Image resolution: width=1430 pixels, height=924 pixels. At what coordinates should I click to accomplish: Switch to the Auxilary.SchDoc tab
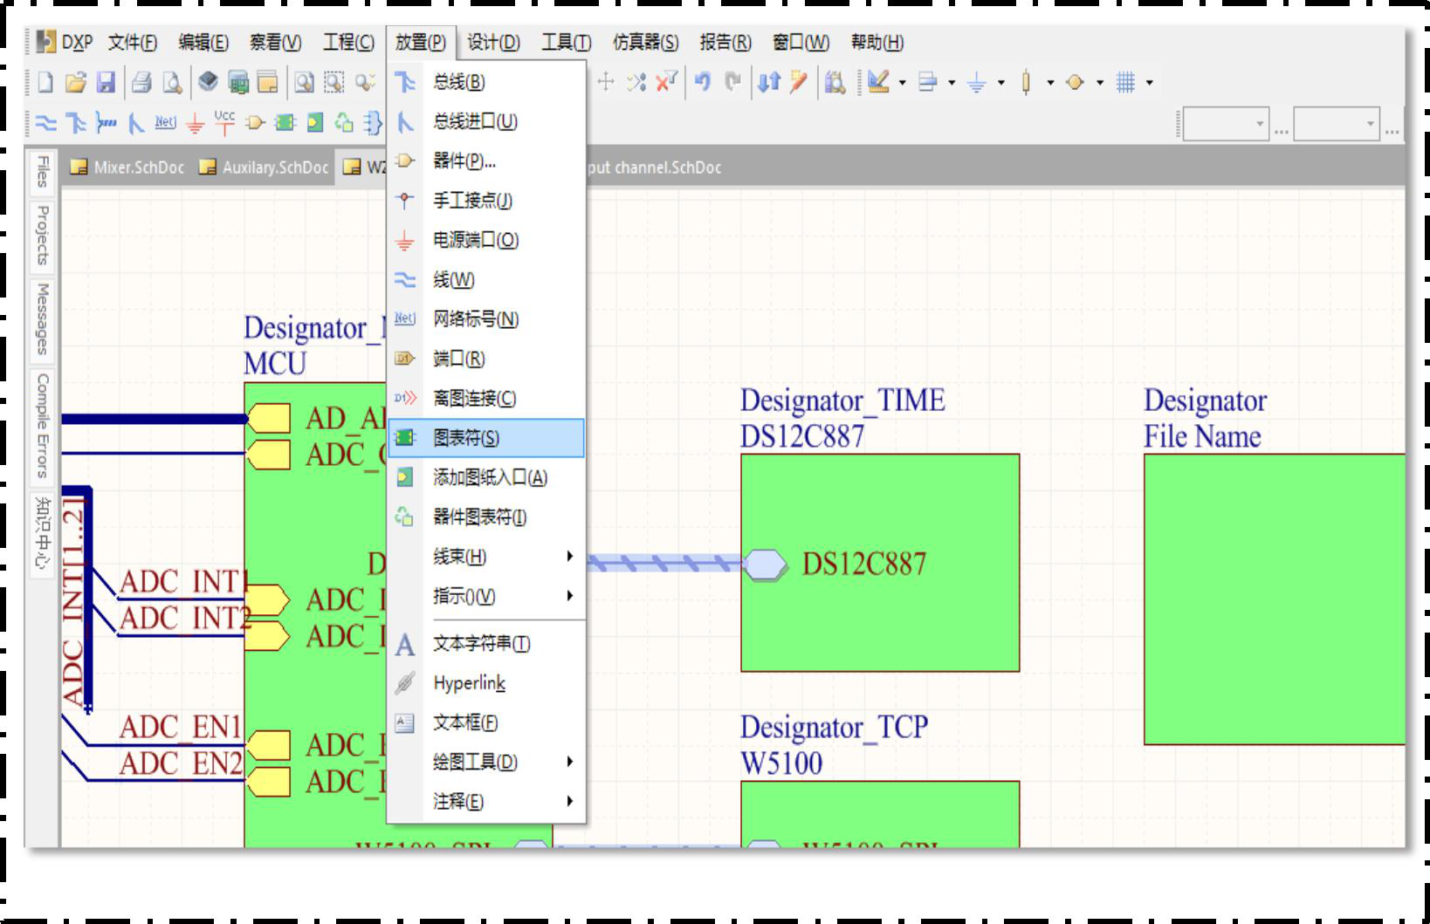pos(265,168)
